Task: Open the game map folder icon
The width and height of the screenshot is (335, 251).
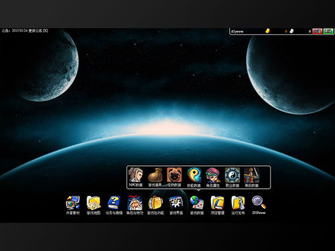Action: (93, 203)
